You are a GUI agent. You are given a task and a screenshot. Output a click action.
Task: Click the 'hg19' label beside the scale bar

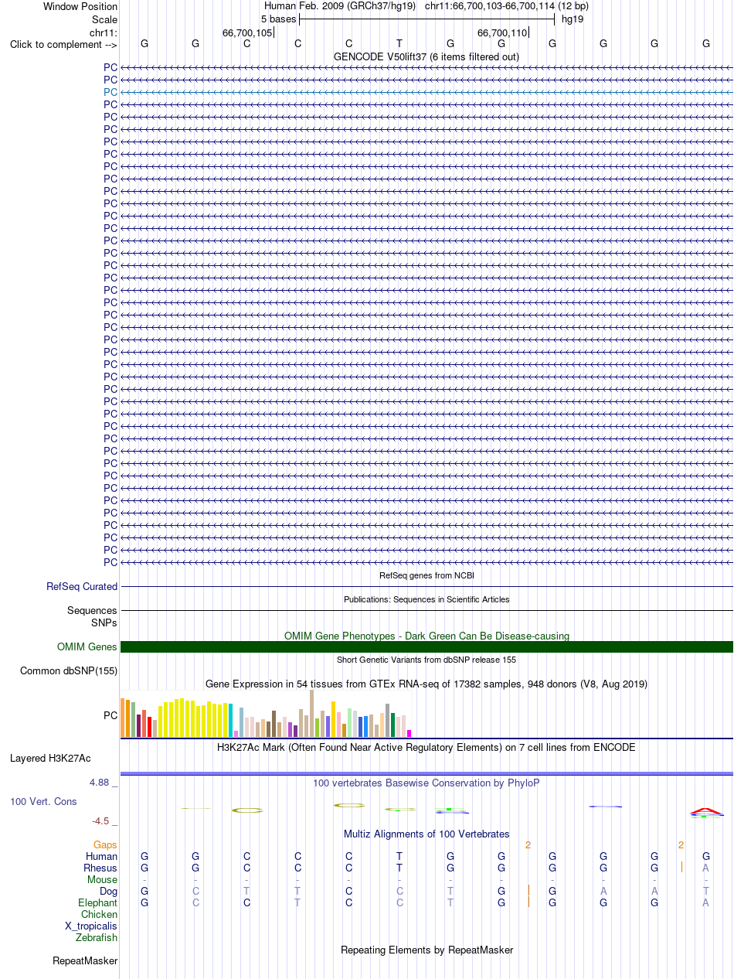573,19
